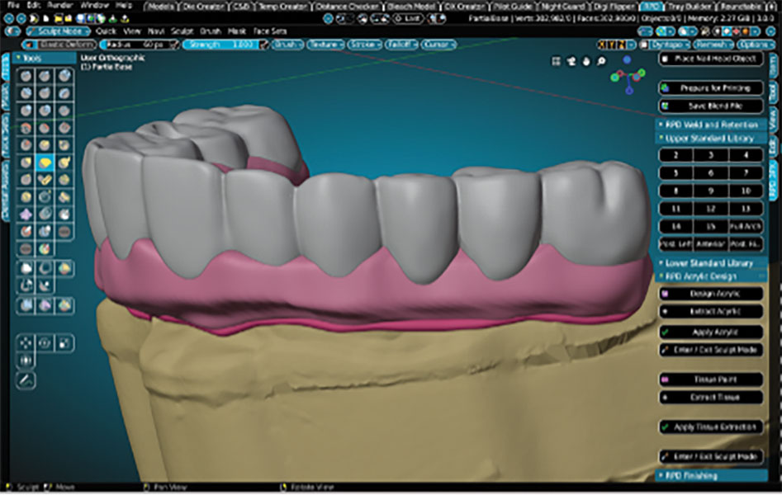Select the Move tool in toolbar
The height and width of the screenshot is (495, 782).
27,342
